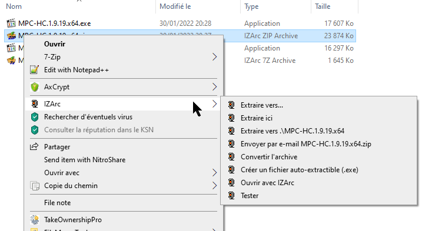Image resolution: width=422 pixels, height=231 pixels.
Task: Click the TakeOwnershipPro gear icon
Action: (x=35, y=220)
